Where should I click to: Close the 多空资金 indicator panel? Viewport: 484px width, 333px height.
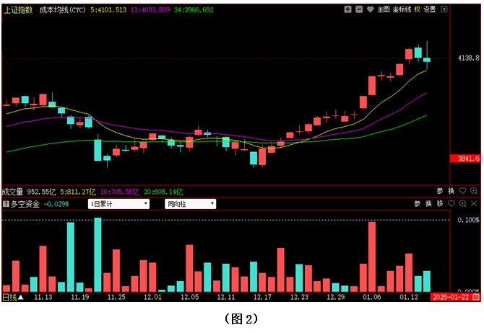pyautogui.click(x=474, y=204)
